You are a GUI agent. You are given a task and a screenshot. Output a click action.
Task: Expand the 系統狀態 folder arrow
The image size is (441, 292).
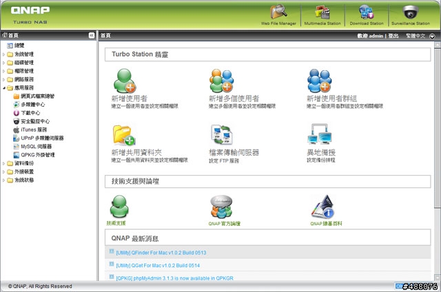tap(3, 180)
